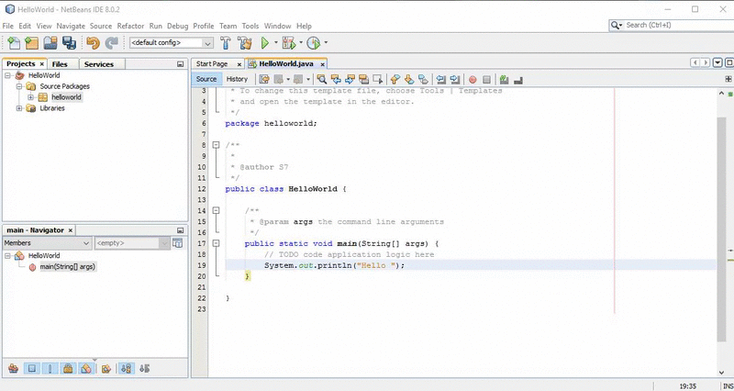
Task: Select the Source view button
Action: (x=206, y=79)
